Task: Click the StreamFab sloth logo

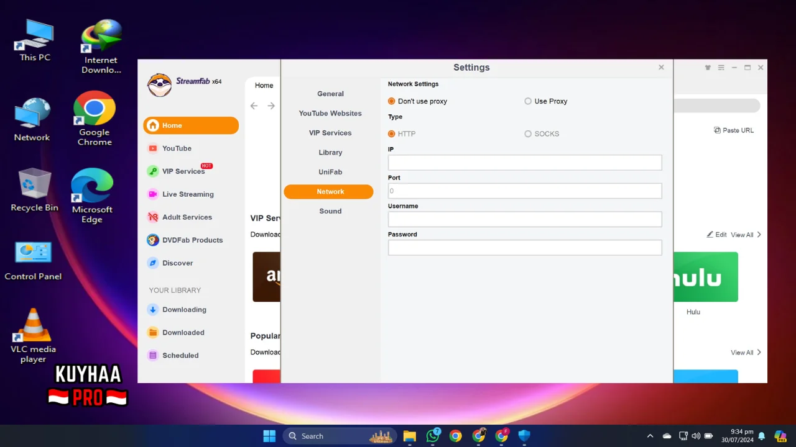Action: point(159,84)
